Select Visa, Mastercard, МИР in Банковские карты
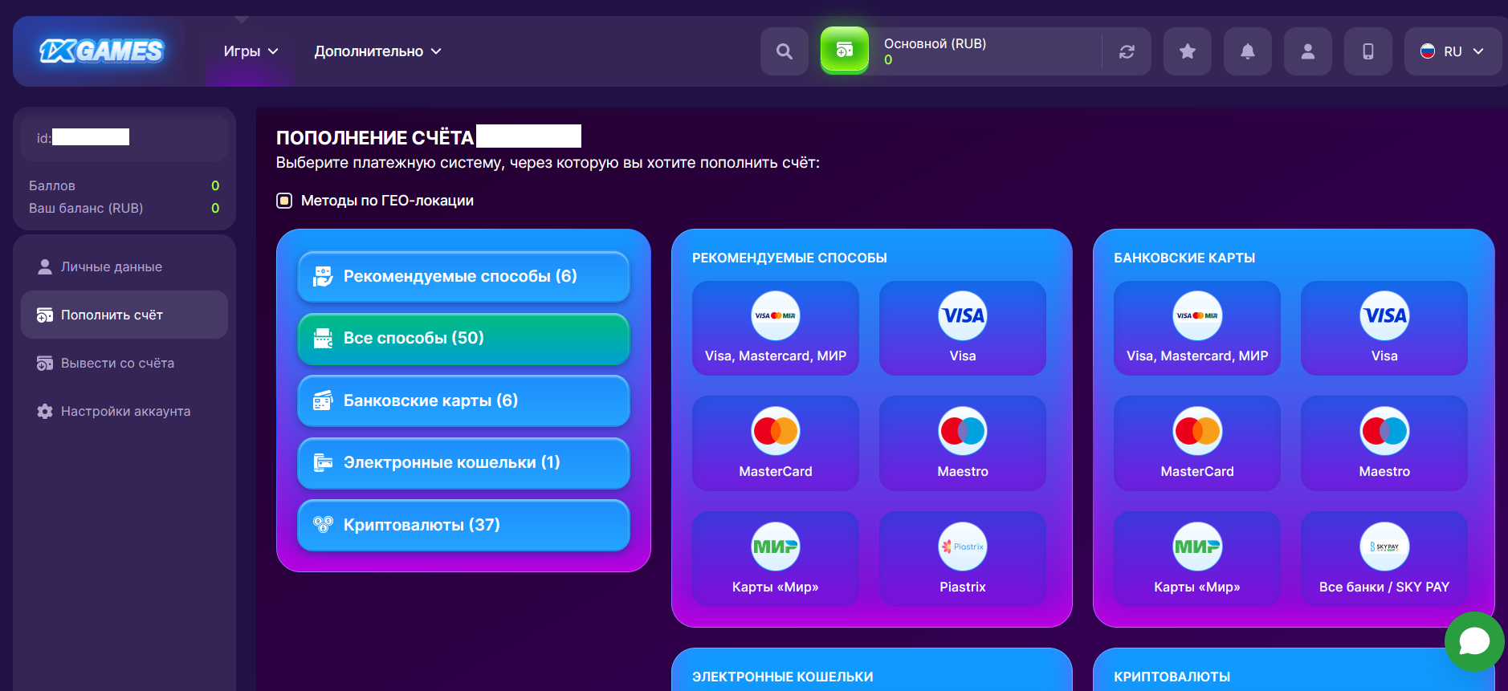 coord(1197,328)
